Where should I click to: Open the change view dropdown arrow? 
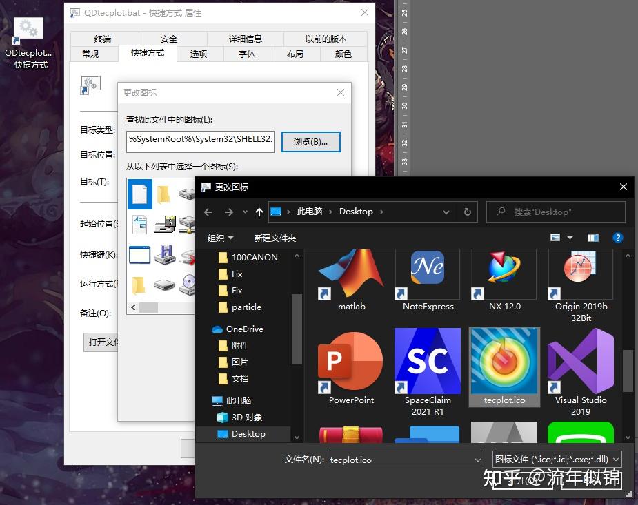coord(570,237)
